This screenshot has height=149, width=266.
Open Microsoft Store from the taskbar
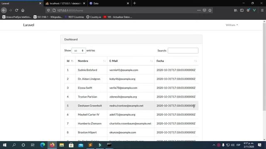pos(71,145)
